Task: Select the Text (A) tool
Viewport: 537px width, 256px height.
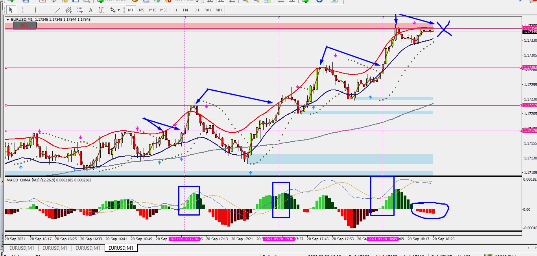Action: pyautogui.click(x=91, y=10)
